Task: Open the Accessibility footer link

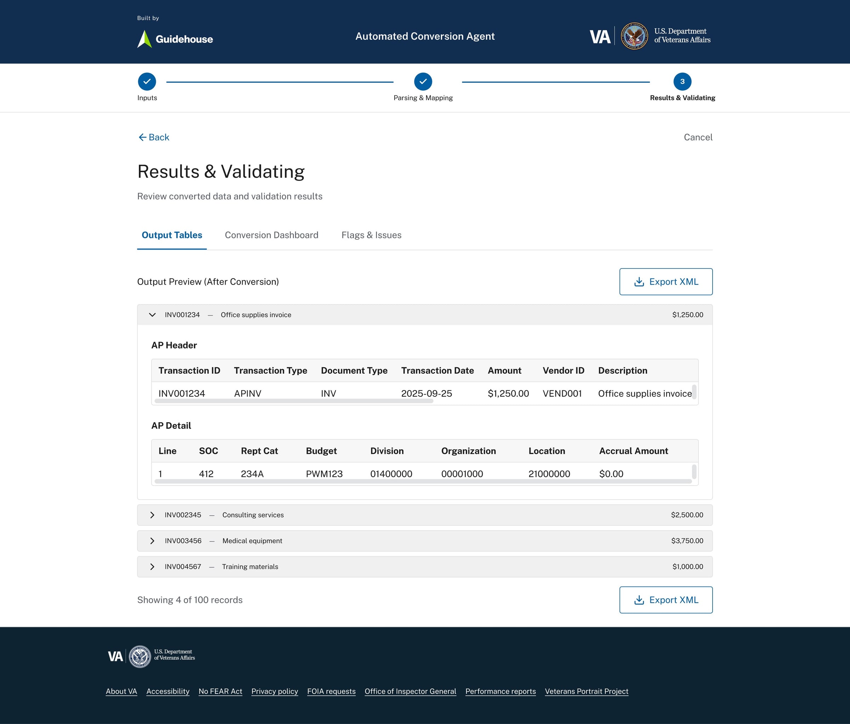Action: pos(168,691)
